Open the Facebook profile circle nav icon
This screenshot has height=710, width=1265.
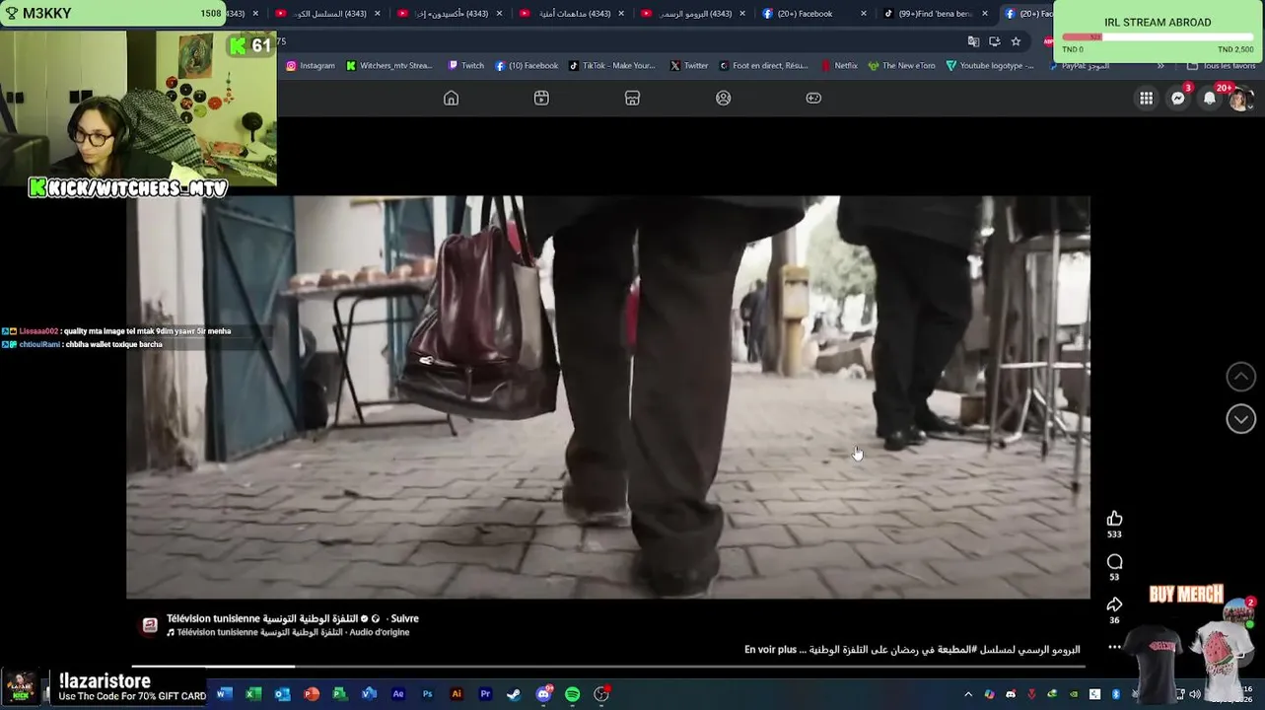tap(723, 98)
